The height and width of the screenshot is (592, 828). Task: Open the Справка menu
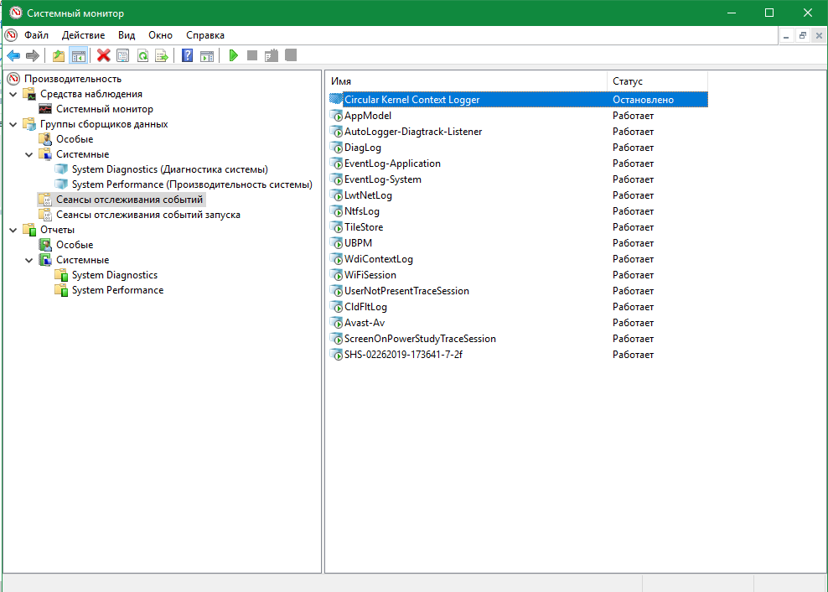point(204,35)
